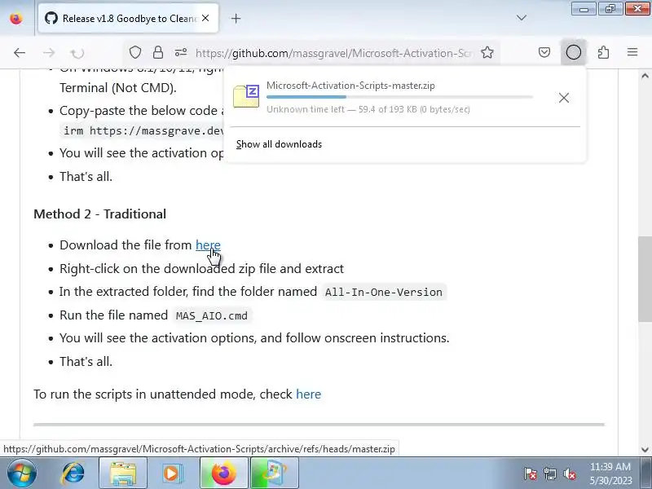The image size is (652, 489).
Task: Restore down the Firefox window
Action: click(x=610, y=8)
